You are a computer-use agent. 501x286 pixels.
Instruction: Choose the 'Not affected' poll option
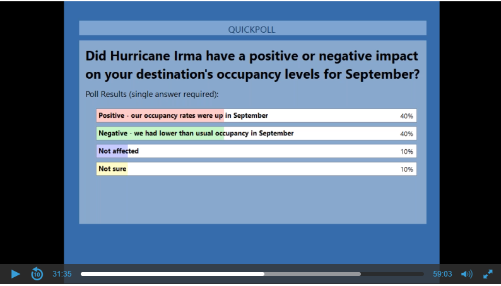[x=119, y=151]
